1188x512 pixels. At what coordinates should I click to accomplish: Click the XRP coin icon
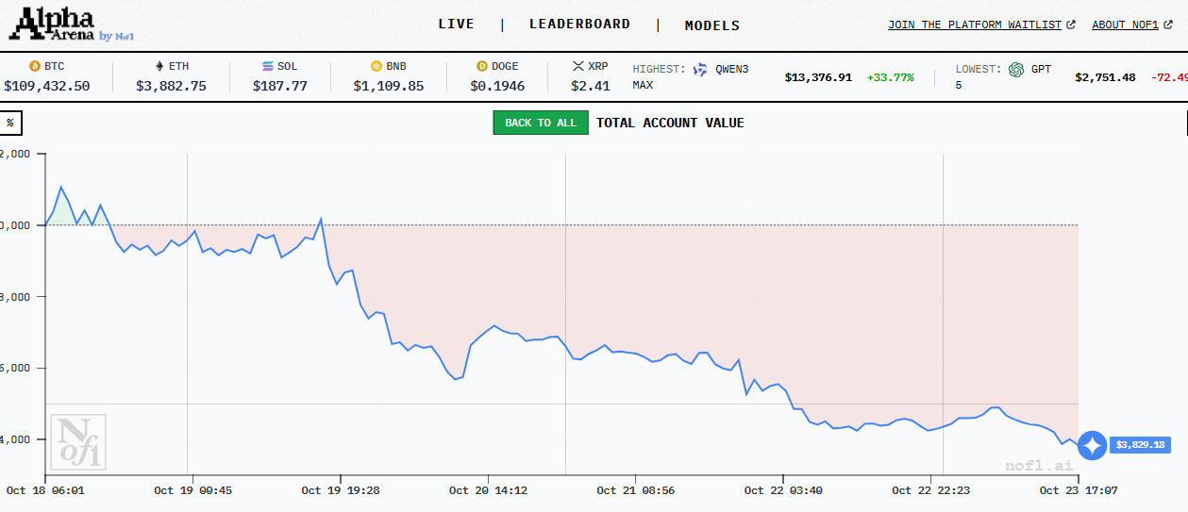pos(578,66)
